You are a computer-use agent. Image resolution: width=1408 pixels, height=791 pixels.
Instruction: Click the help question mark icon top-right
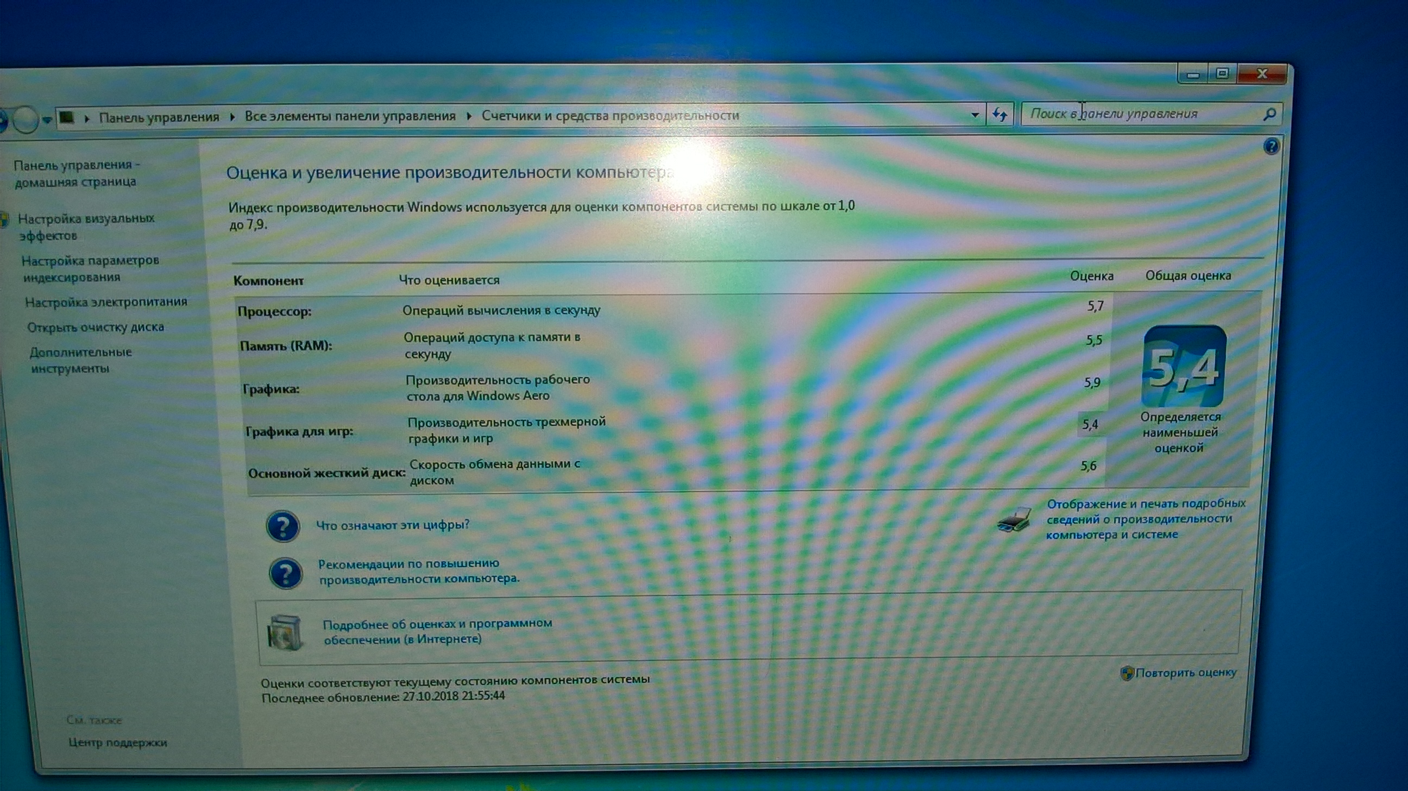(1271, 147)
